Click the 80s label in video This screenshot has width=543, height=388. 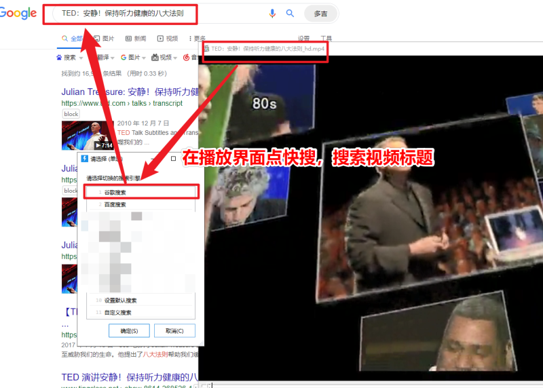point(264,103)
